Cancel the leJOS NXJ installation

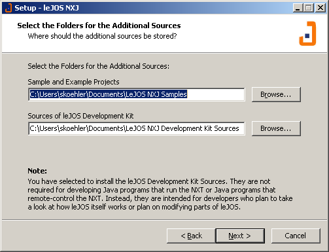[x=296, y=236]
